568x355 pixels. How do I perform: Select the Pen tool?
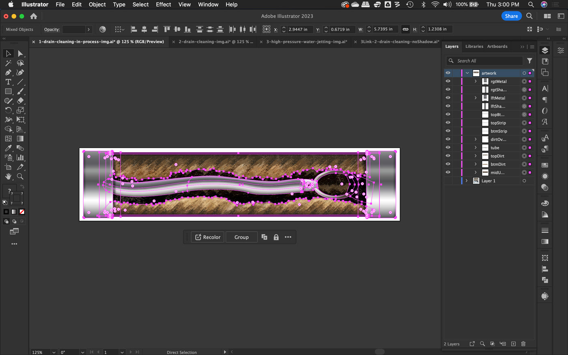(8, 72)
